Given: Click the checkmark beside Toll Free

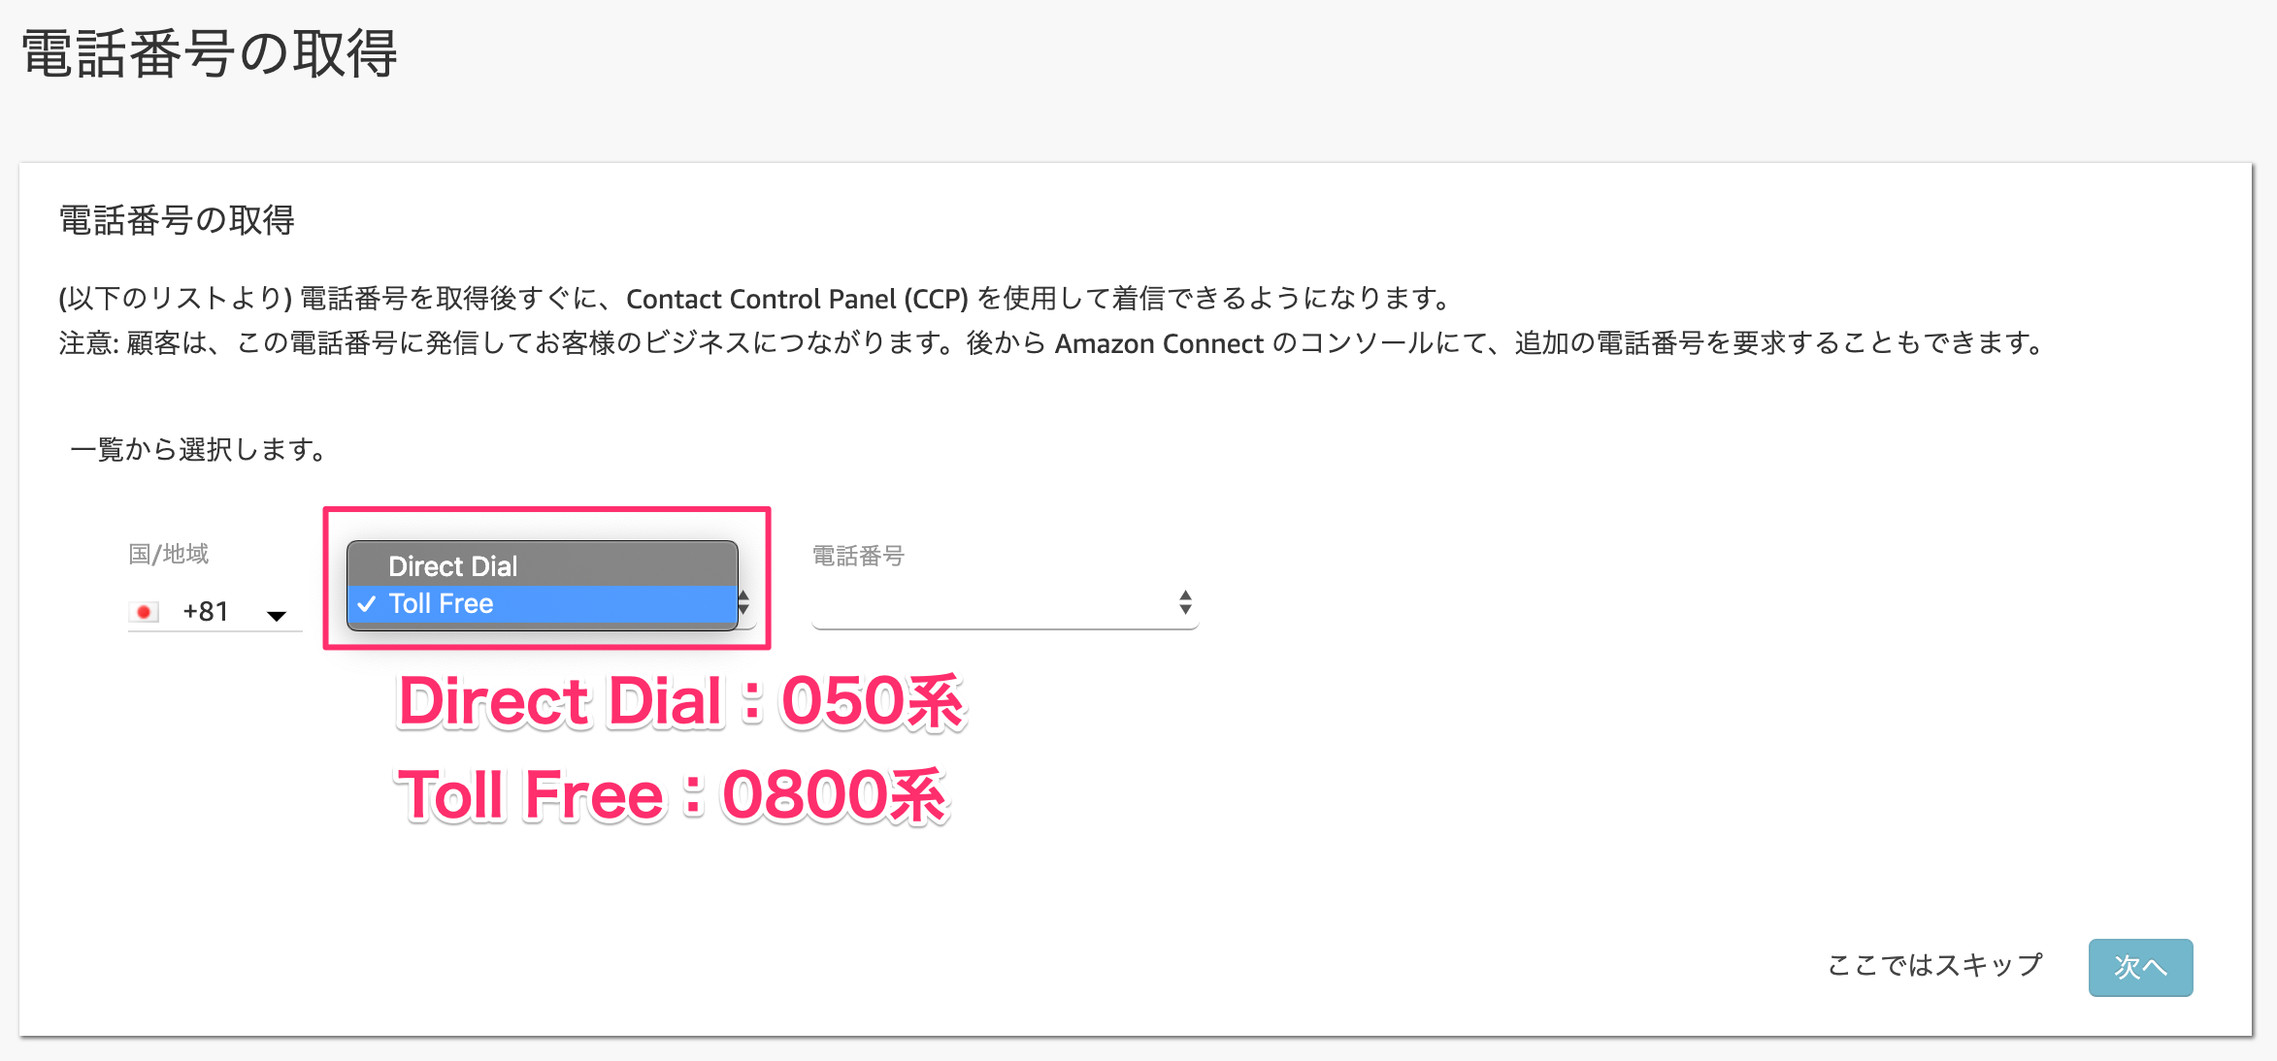Looking at the screenshot, I should [367, 604].
